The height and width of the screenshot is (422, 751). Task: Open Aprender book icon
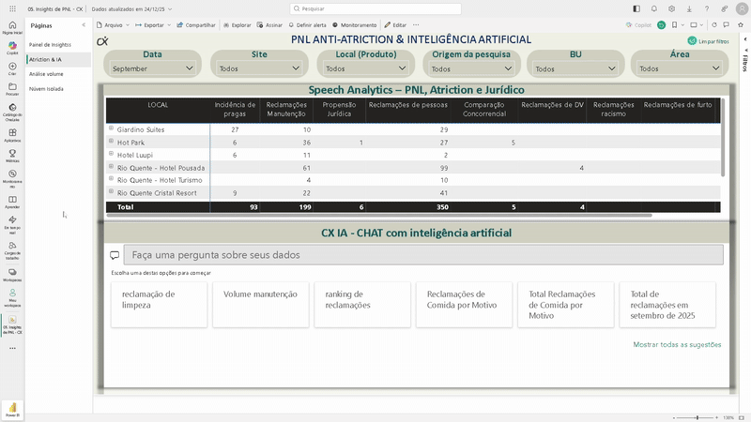point(12,202)
